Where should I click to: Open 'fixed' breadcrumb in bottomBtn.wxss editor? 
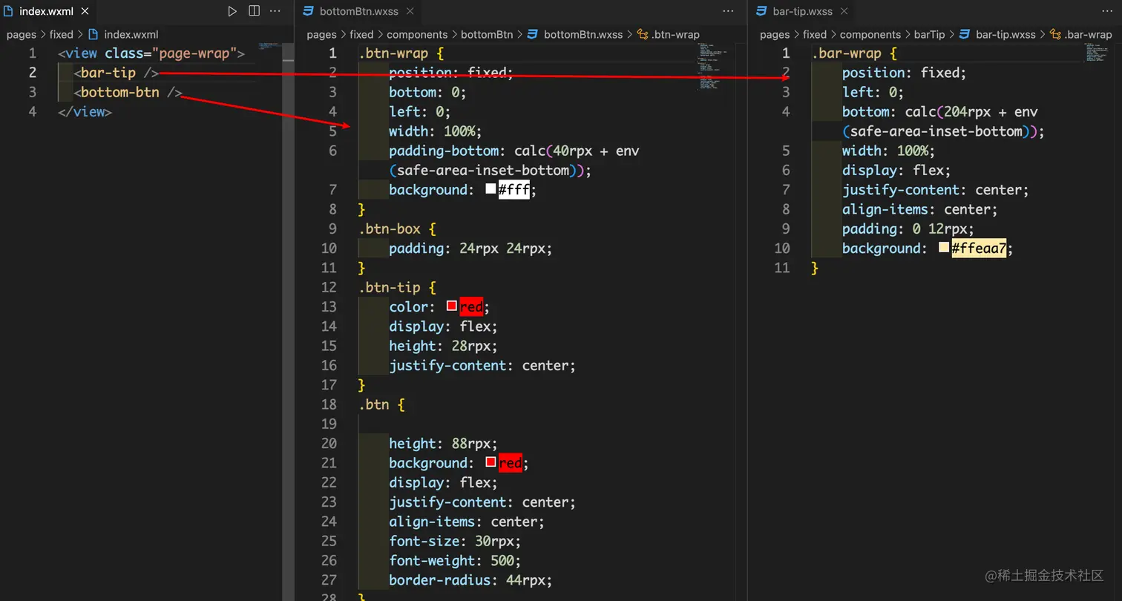[361, 34]
